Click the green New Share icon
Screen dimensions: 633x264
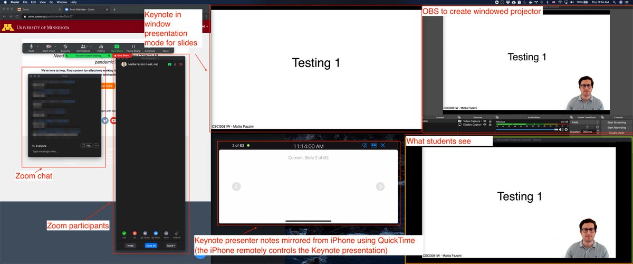(117, 46)
